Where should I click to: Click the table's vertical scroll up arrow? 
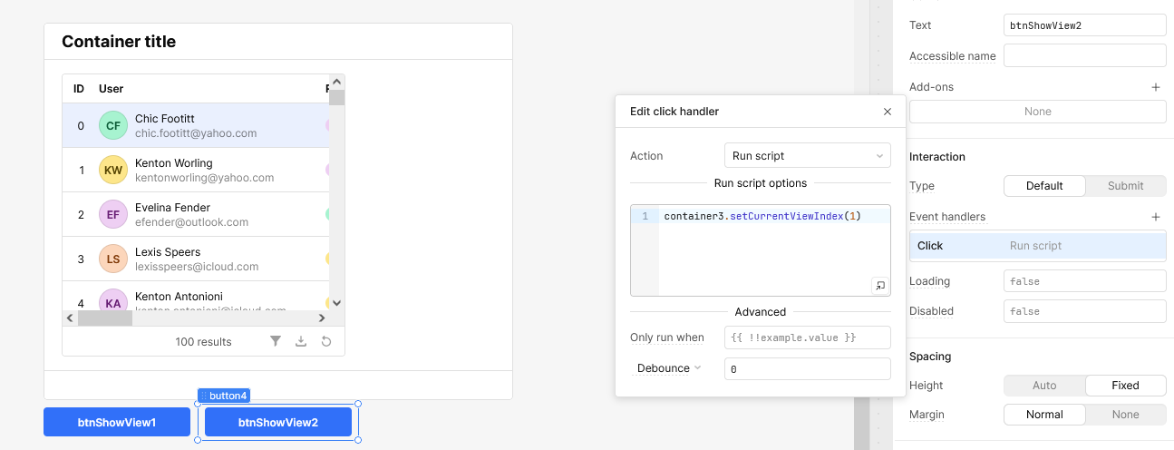(x=336, y=83)
